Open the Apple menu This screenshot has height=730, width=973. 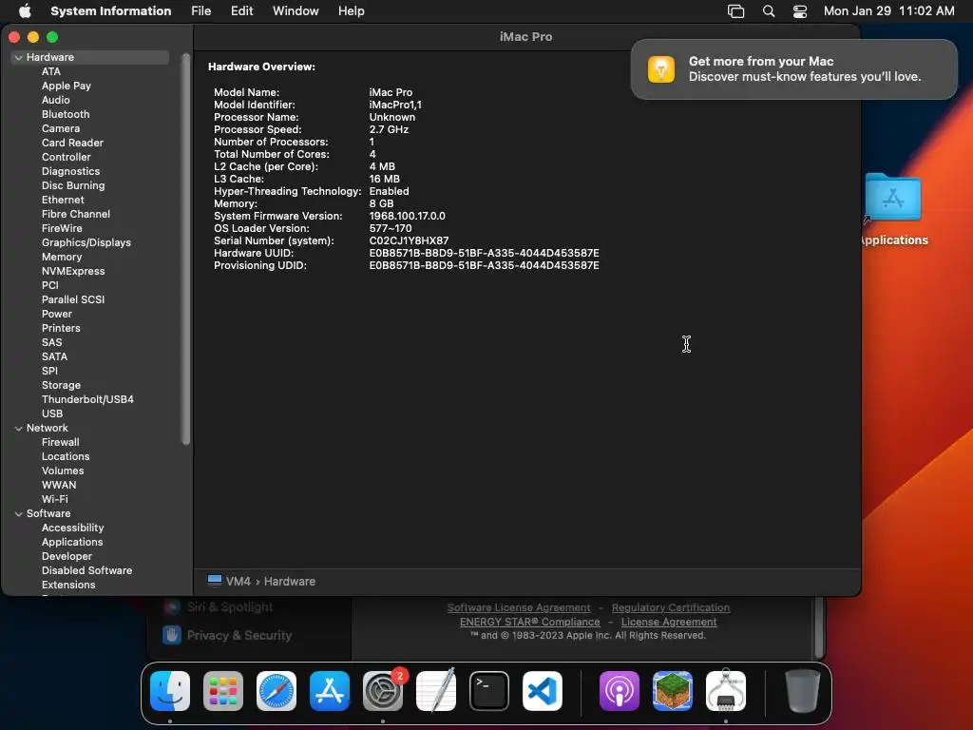[x=25, y=11]
